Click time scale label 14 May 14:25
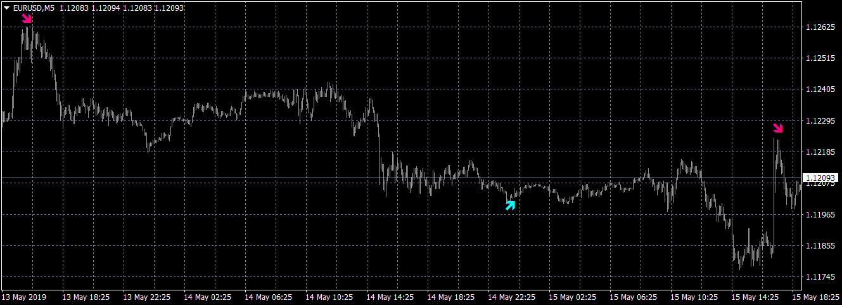The width and height of the screenshot is (842, 305). tap(390, 297)
